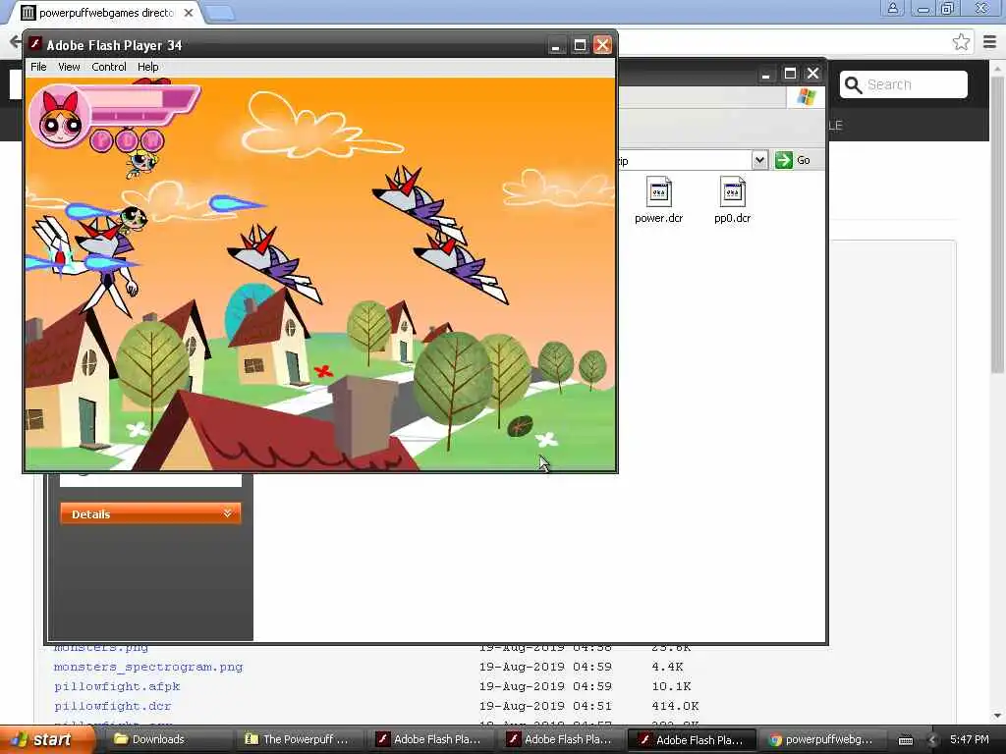1006x754 pixels.
Task: Click the 19-Aug-2019 04:51 date text
Action: coord(545,706)
